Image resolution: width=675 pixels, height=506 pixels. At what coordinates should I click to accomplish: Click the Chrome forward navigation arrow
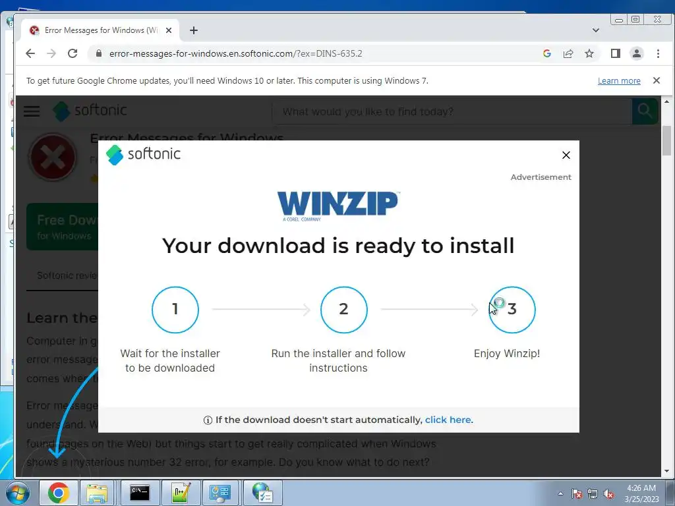pyautogui.click(x=51, y=53)
